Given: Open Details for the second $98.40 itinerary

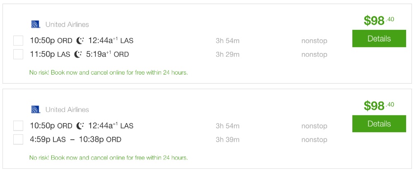Looking at the screenshot, I should click(x=379, y=124).
